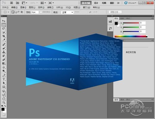Select the Eraser tool
Screen dimensions: 155x119
point(4,60)
